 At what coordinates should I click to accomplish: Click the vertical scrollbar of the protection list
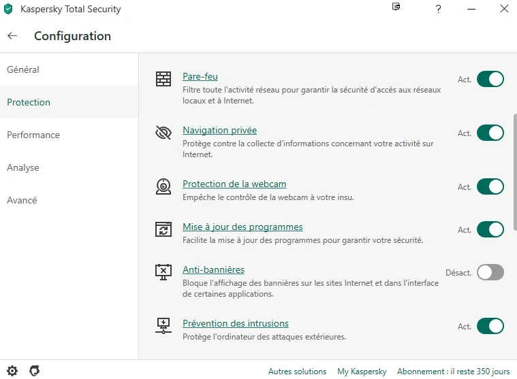[515, 172]
